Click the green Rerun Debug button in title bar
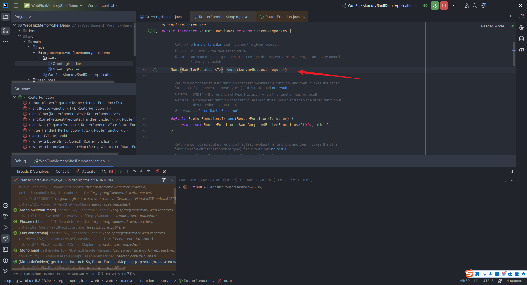This screenshot has height=285, width=527. click(x=435, y=5)
